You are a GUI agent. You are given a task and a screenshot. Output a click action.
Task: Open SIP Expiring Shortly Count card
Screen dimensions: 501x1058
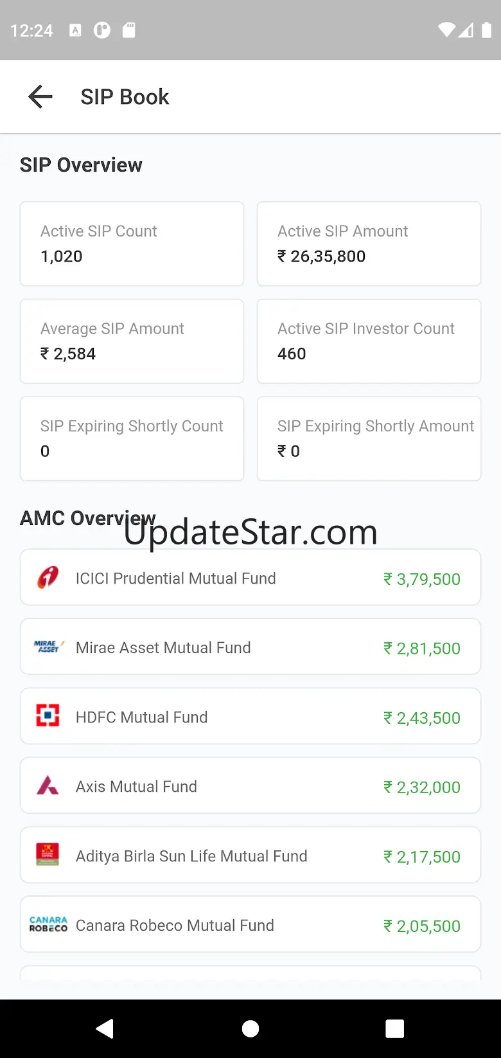(132, 438)
